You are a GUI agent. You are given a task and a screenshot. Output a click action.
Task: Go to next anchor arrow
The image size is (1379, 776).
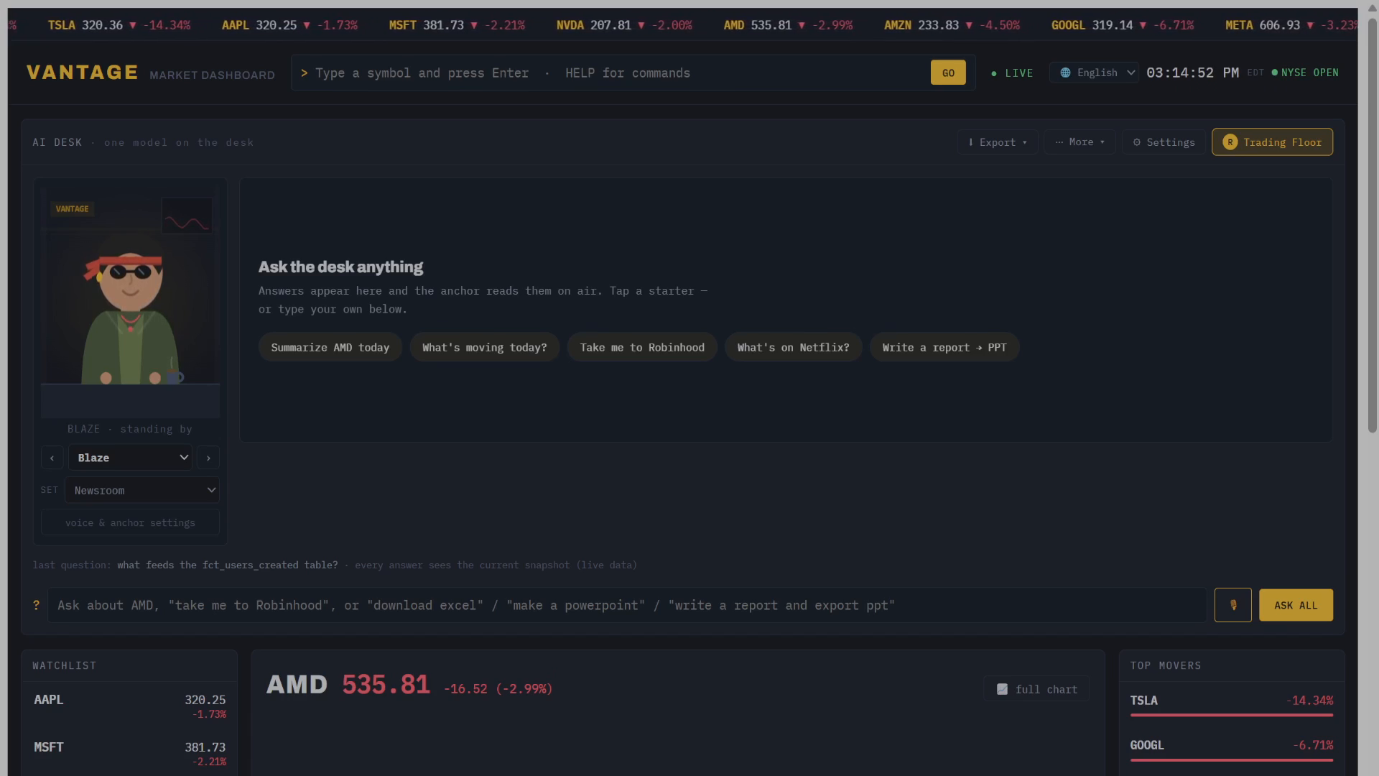[208, 458]
